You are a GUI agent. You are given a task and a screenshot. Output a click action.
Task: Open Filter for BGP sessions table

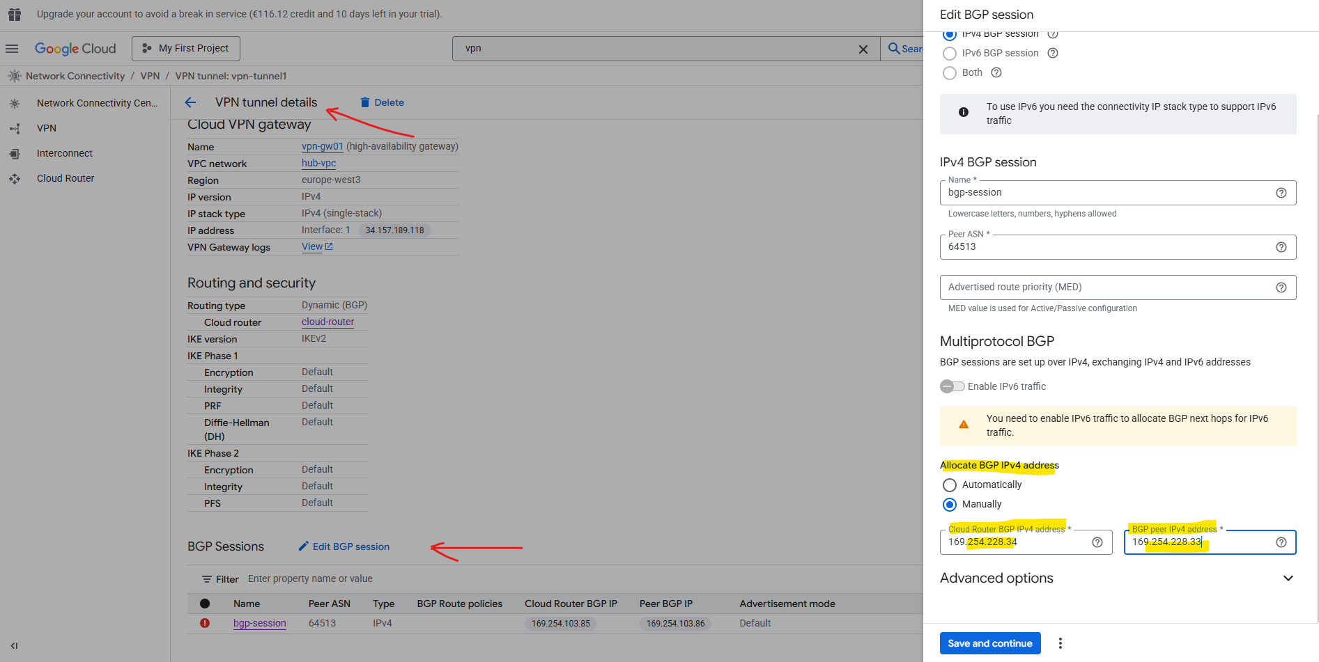tap(220, 579)
